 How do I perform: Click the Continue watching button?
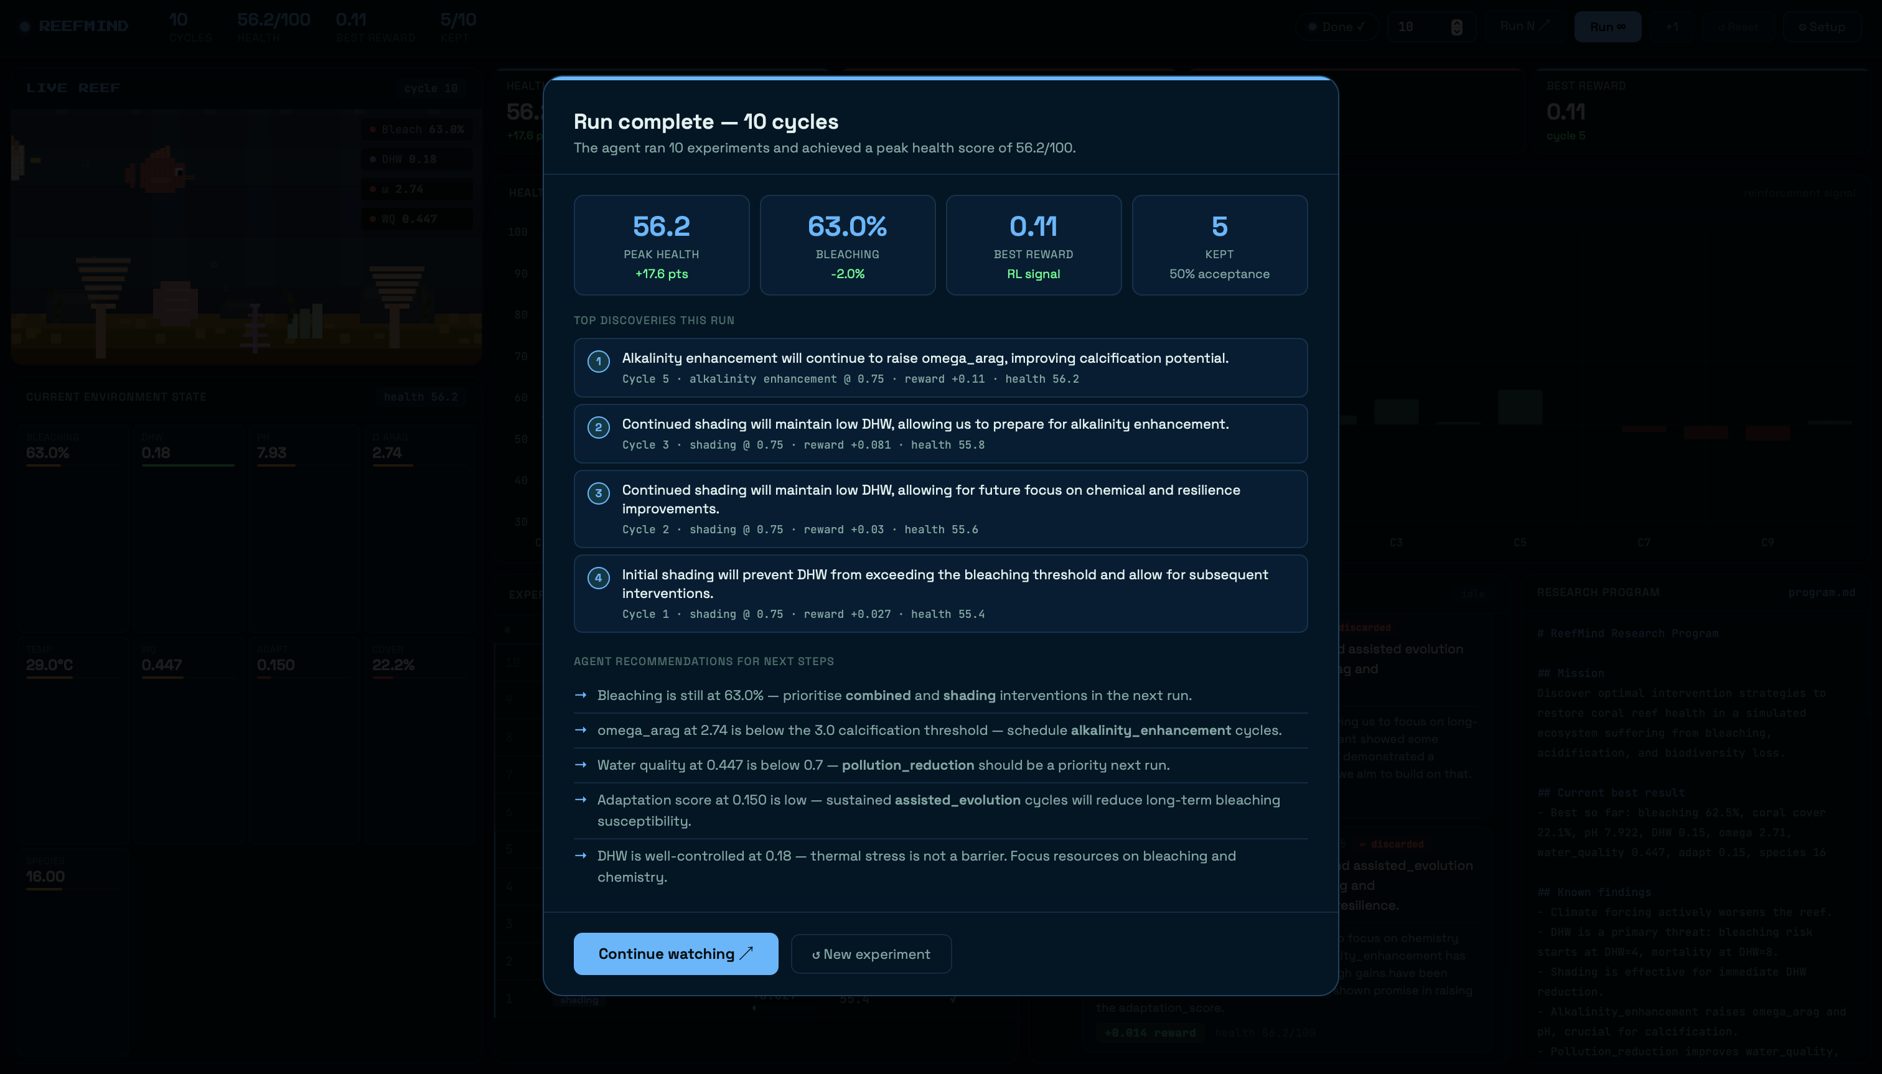[675, 953]
